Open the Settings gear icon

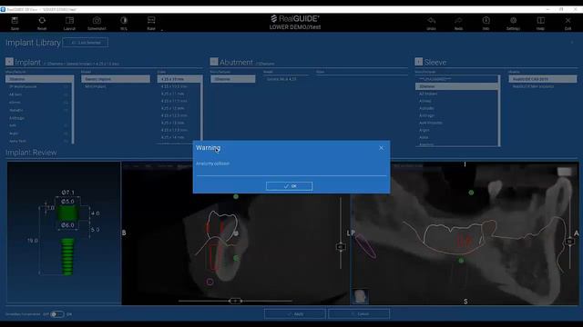point(513,21)
